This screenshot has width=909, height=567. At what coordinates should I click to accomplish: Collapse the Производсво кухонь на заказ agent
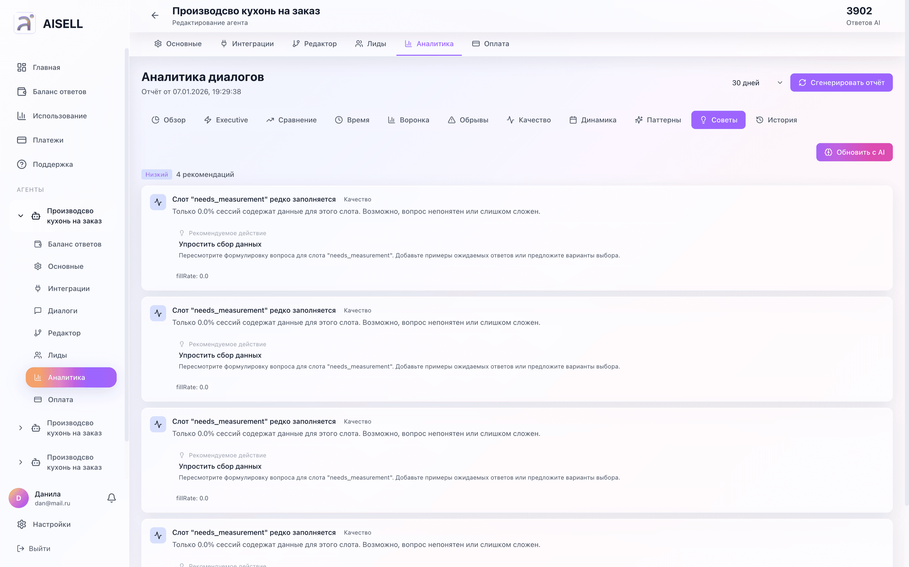[21, 216]
